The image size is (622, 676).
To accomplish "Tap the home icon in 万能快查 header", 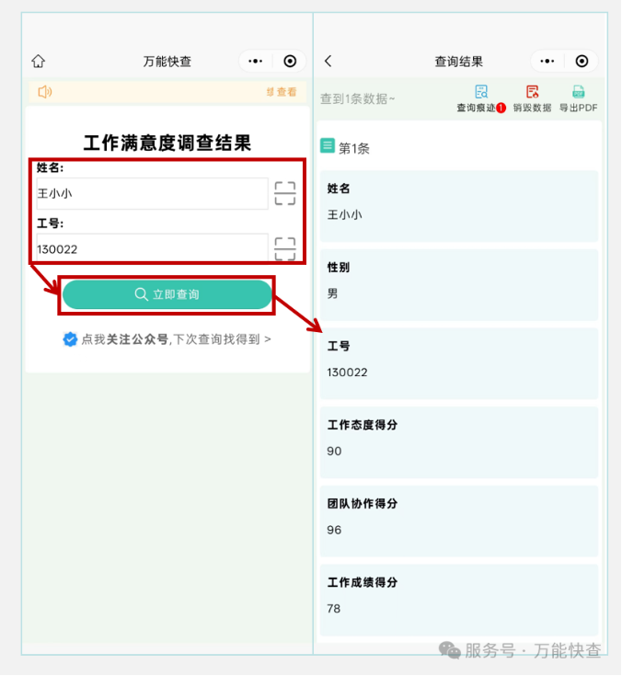I will point(39,62).
